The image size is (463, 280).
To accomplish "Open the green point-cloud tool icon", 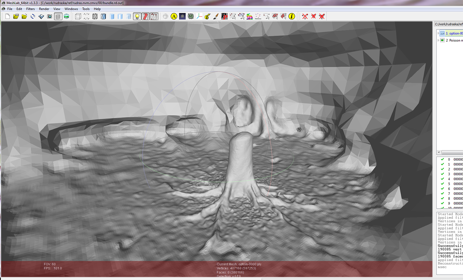I will [x=191, y=16].
